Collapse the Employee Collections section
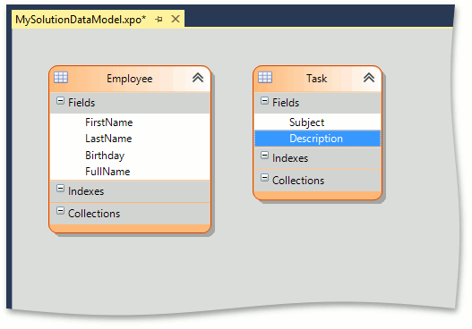Image resolution: width=472 pixels, height=329 pixels. (60, 211)
